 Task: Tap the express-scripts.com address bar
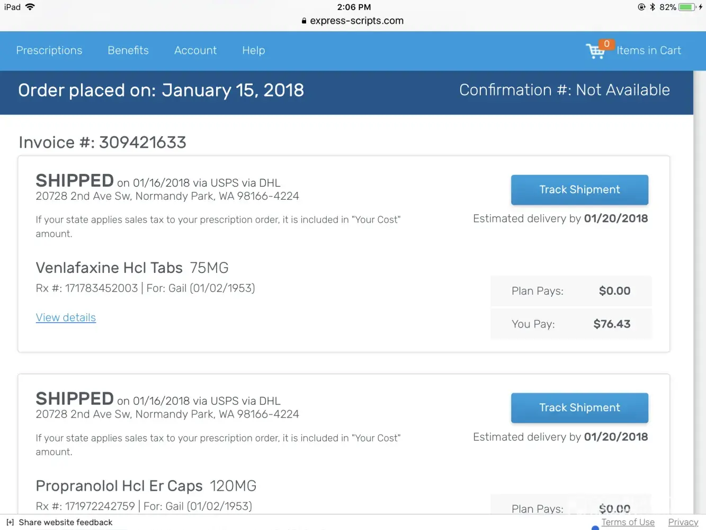click(x=356, y=21)
